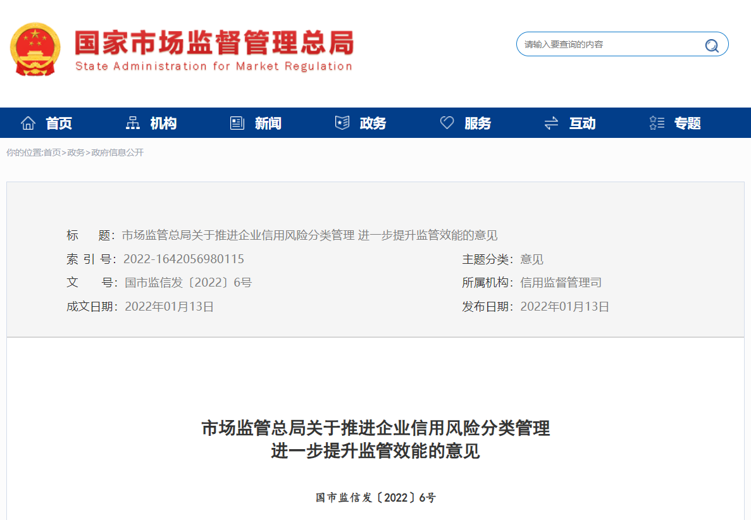
Task: Open the 新闻 navigation menu item
Action: 268,123
